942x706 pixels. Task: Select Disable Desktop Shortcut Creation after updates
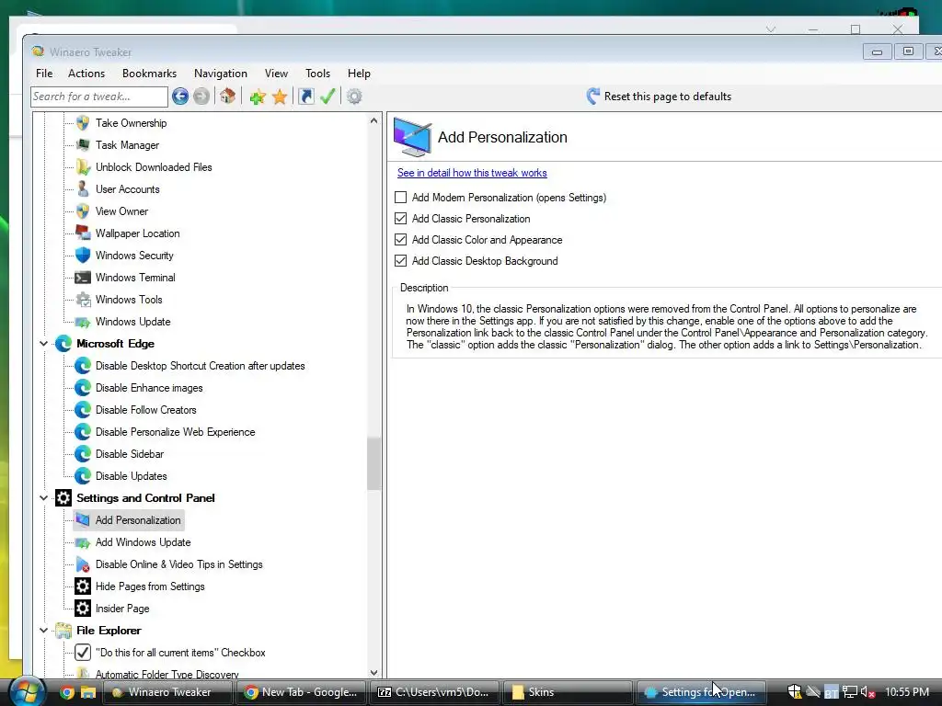(x=200, y=366)
